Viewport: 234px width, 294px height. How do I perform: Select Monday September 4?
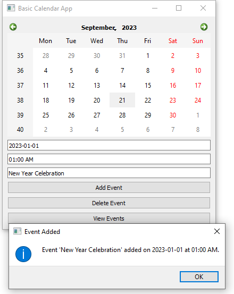pos(46,71)
